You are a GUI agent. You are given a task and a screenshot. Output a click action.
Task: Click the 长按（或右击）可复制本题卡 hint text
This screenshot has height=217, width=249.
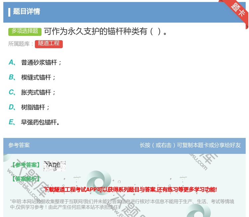coord(190,145)
